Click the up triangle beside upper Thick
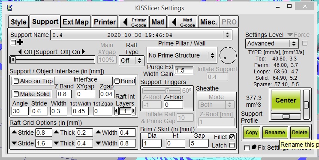 coord(56,132)
